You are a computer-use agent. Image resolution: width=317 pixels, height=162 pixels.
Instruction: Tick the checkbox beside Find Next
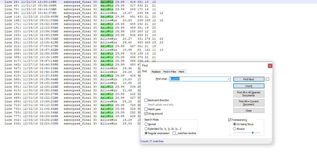(x=268, y=79)
